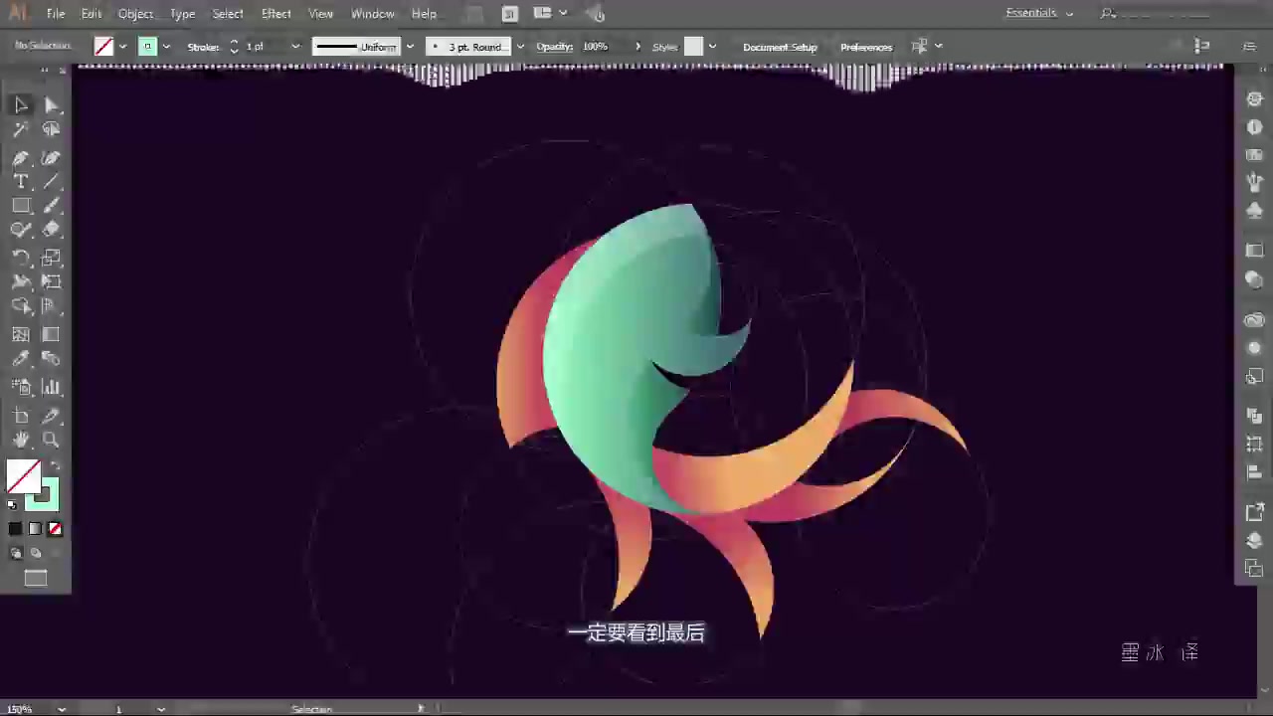Select the Shaper tool
Screen dimensions: 1273x716
click(x=21, y=230)
